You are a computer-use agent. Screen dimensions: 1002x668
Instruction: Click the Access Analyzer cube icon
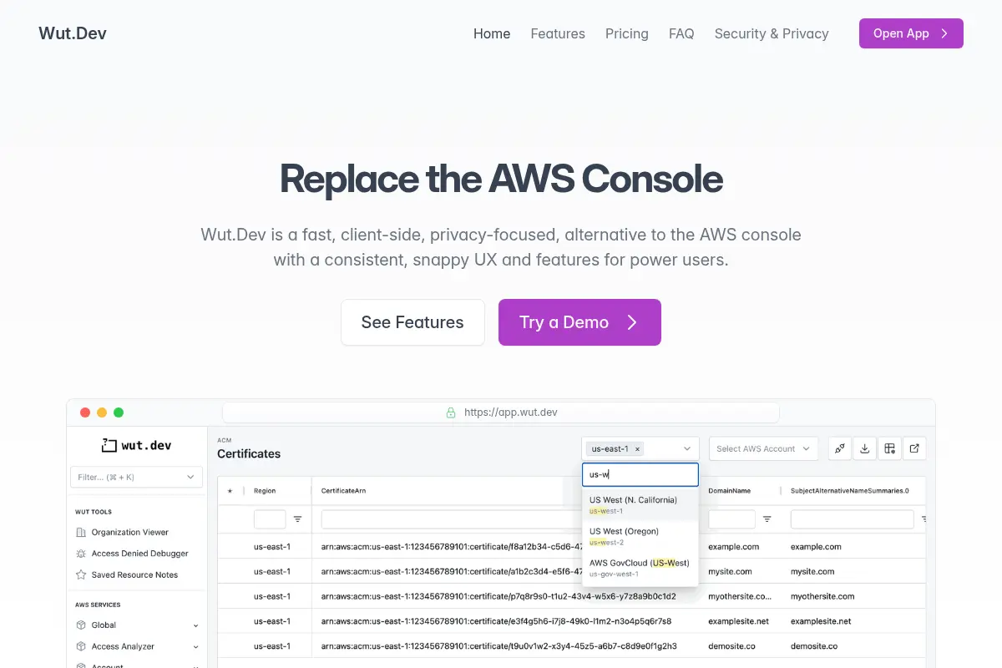point(81,646)
